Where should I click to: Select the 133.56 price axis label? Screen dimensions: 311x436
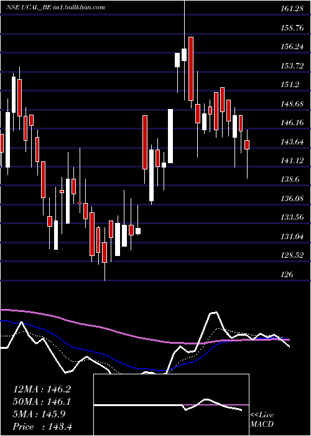[x=292, y=217]
